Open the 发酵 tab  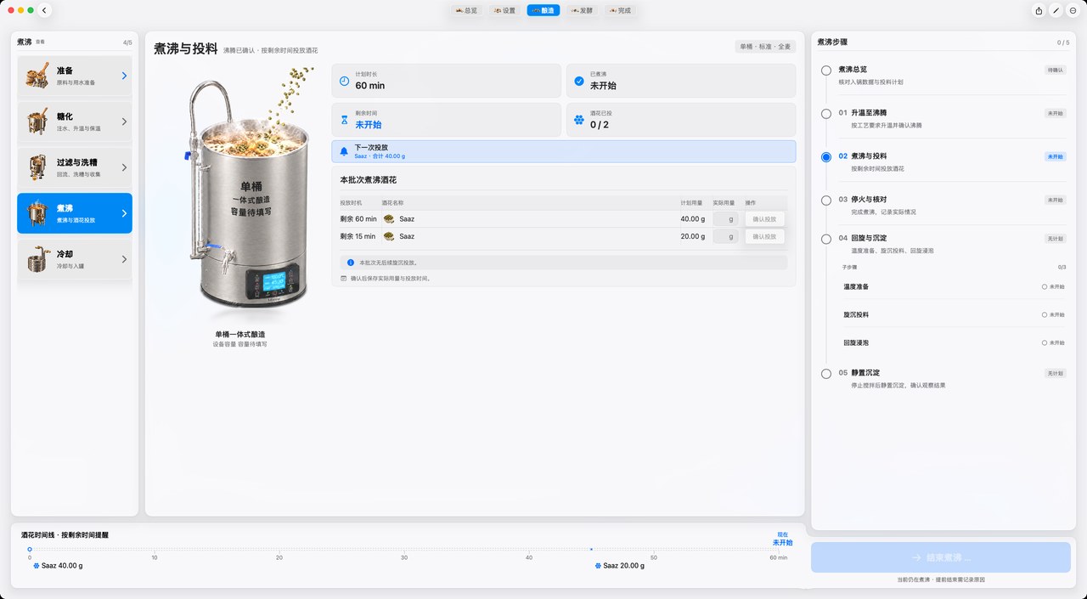pos(581,10)
